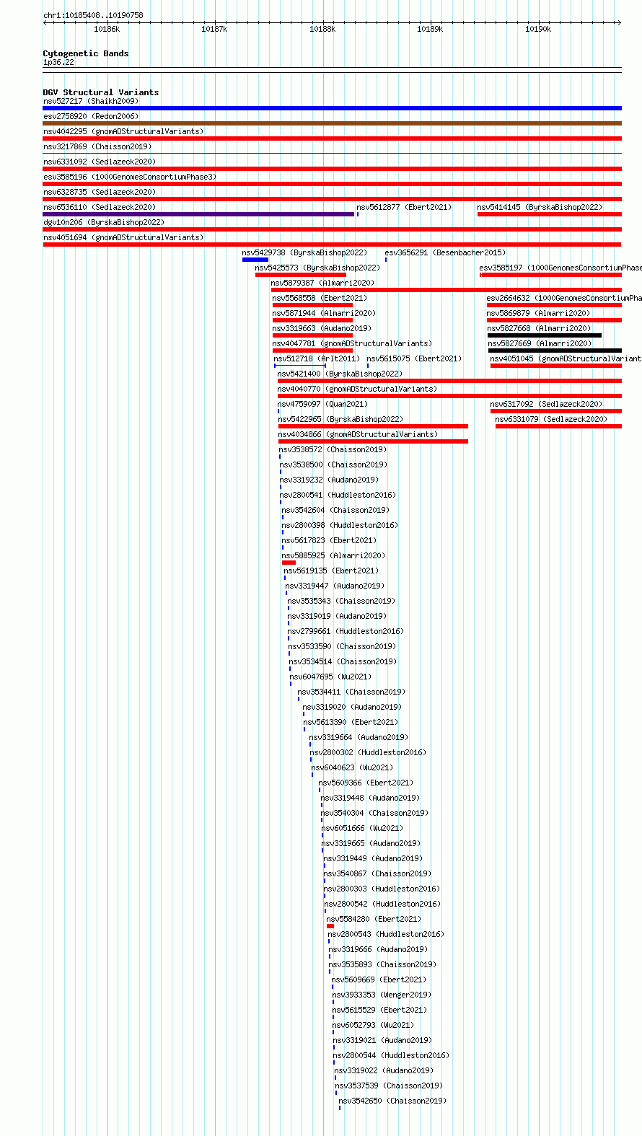Open variant label nsv6317092 (Sedlazeck2020)

click(x=546, y=404)
